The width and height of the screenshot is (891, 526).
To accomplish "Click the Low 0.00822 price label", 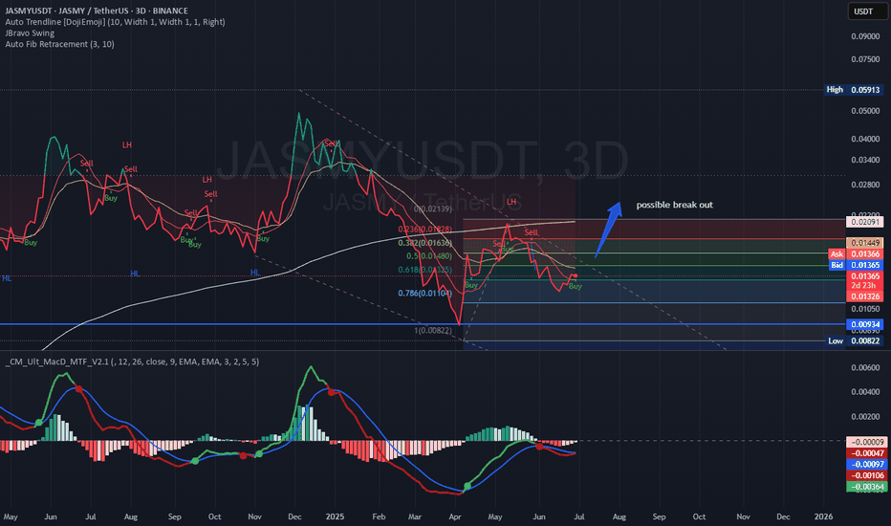I will (854, 341).
